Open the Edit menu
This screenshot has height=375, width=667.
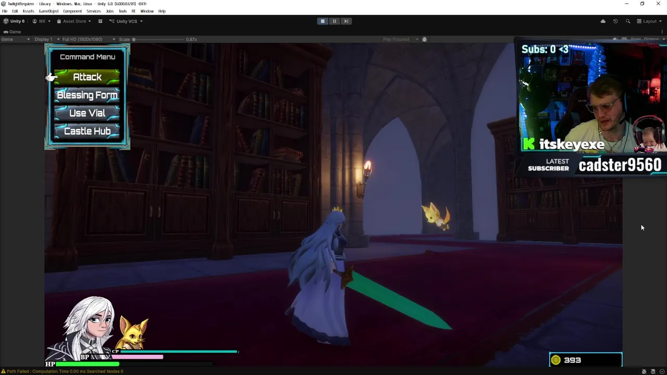coord(15,11)
